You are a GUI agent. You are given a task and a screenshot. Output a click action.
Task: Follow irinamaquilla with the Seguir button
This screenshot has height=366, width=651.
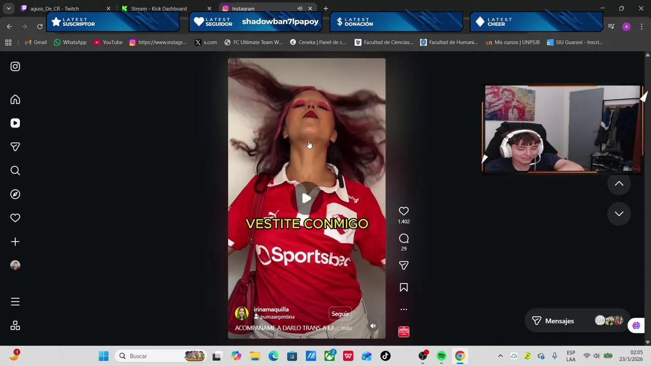tap(340, 314)
